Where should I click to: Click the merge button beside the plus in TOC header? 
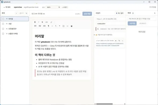point(21,13)
